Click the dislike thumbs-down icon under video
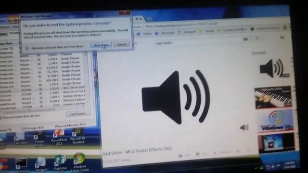308x173 pixels. coord(197,155)
